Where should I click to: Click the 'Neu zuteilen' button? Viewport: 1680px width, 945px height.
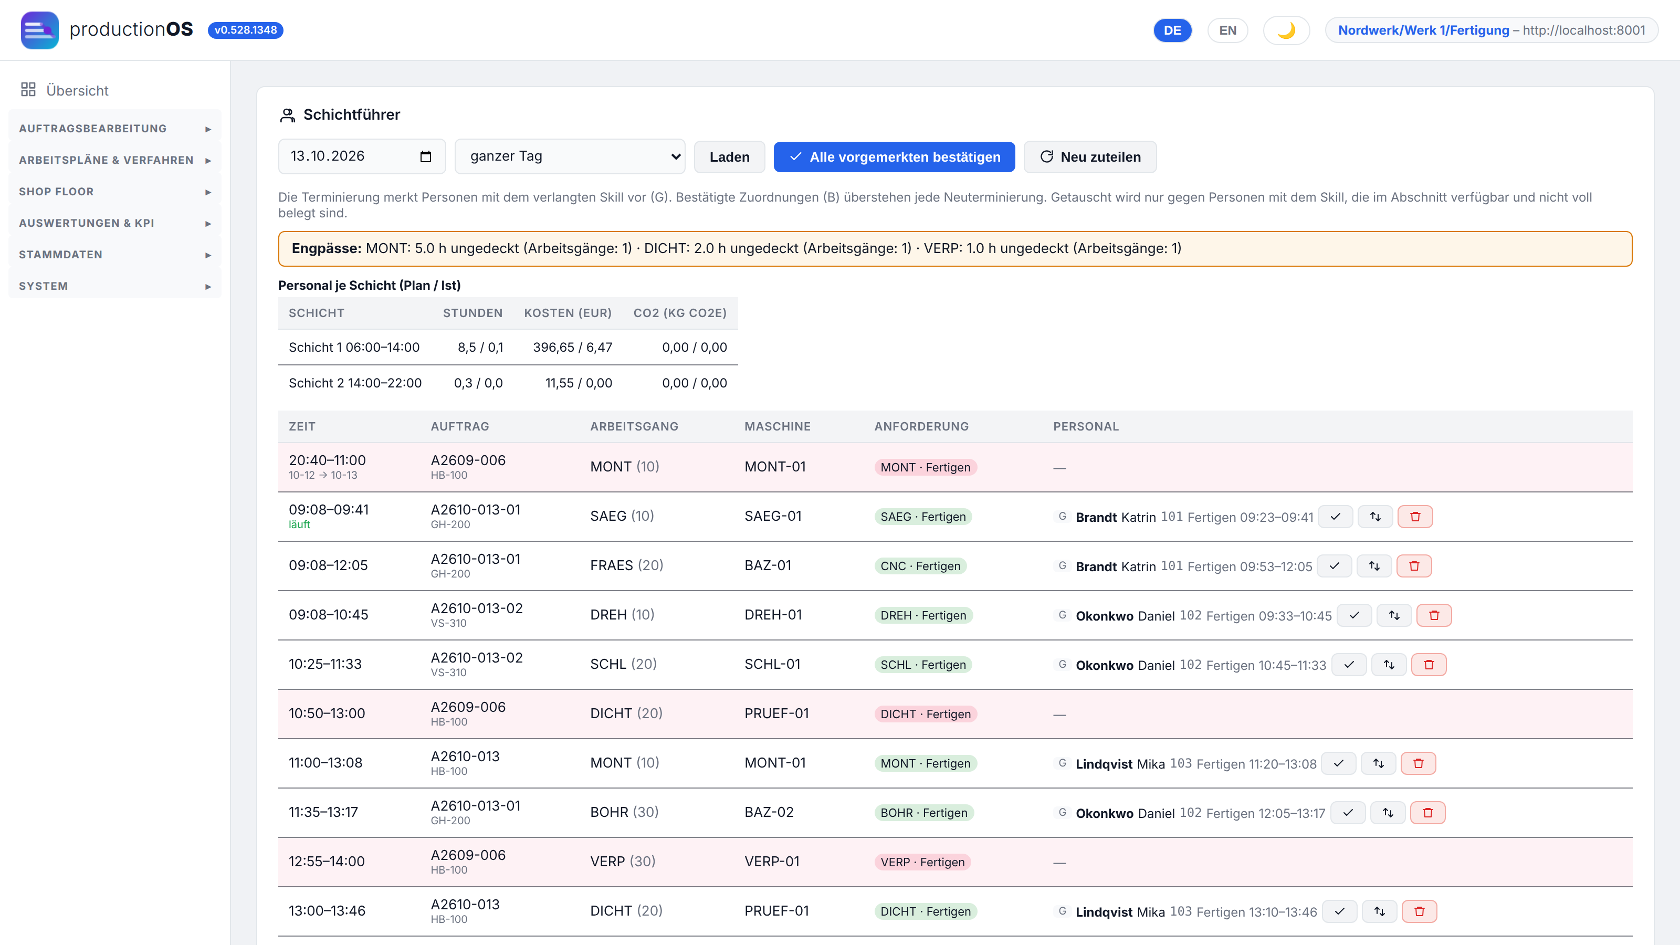pyautogui.click(x=1090, y=157)
